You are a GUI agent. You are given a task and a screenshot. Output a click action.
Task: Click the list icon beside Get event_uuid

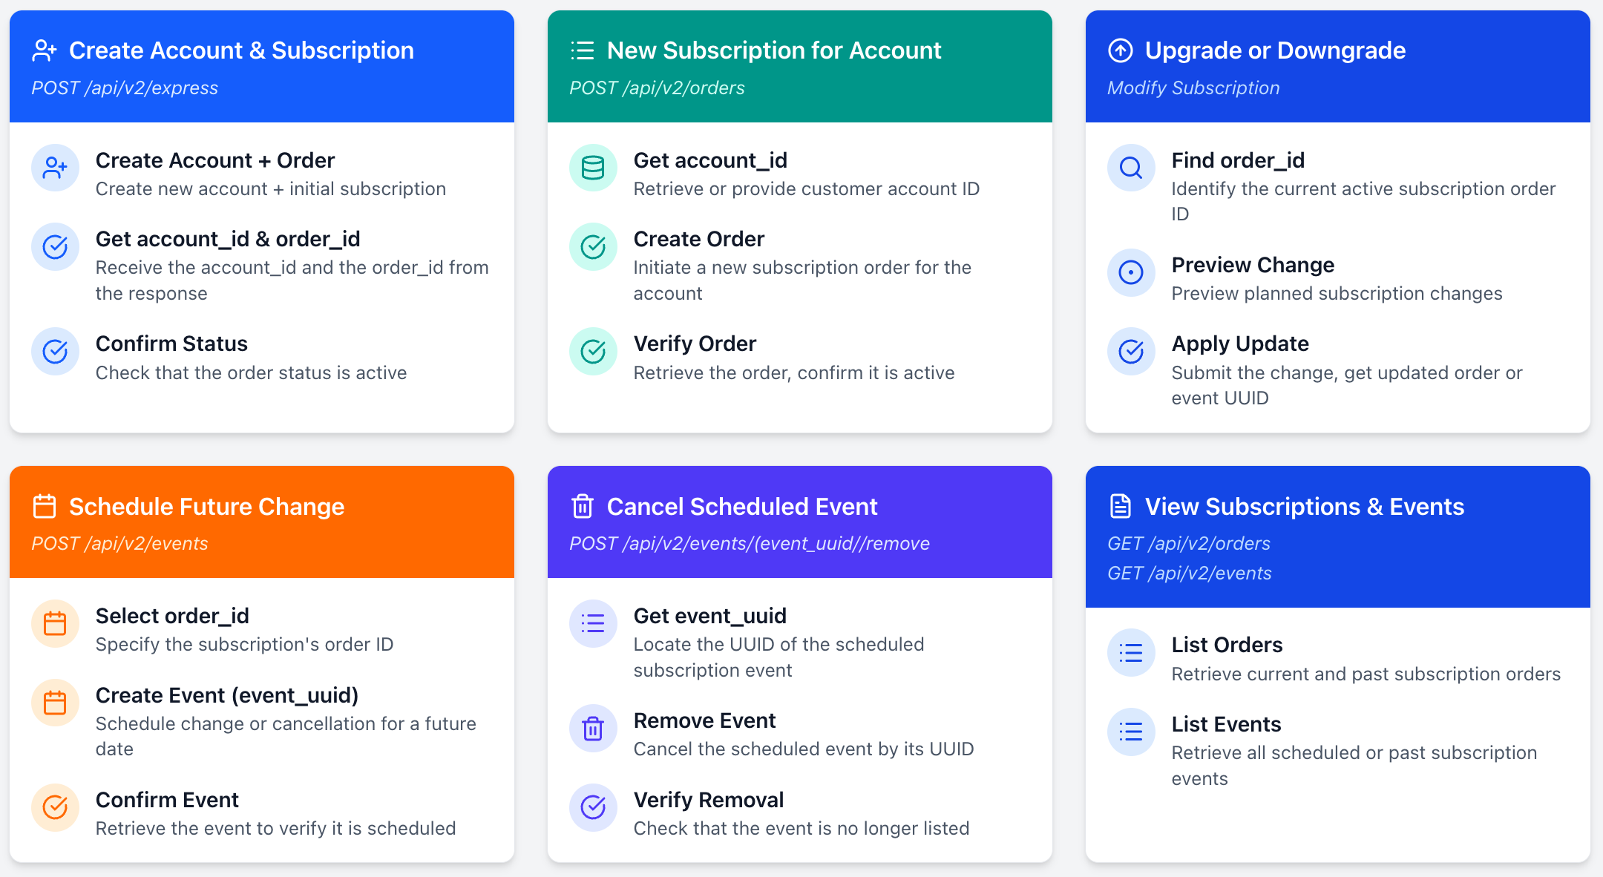click(x=593, y=623)
